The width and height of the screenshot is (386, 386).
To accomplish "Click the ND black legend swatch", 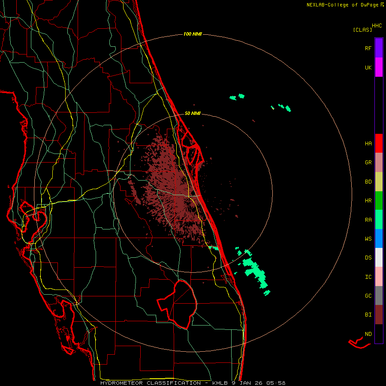I will click(x=379, y=334).
